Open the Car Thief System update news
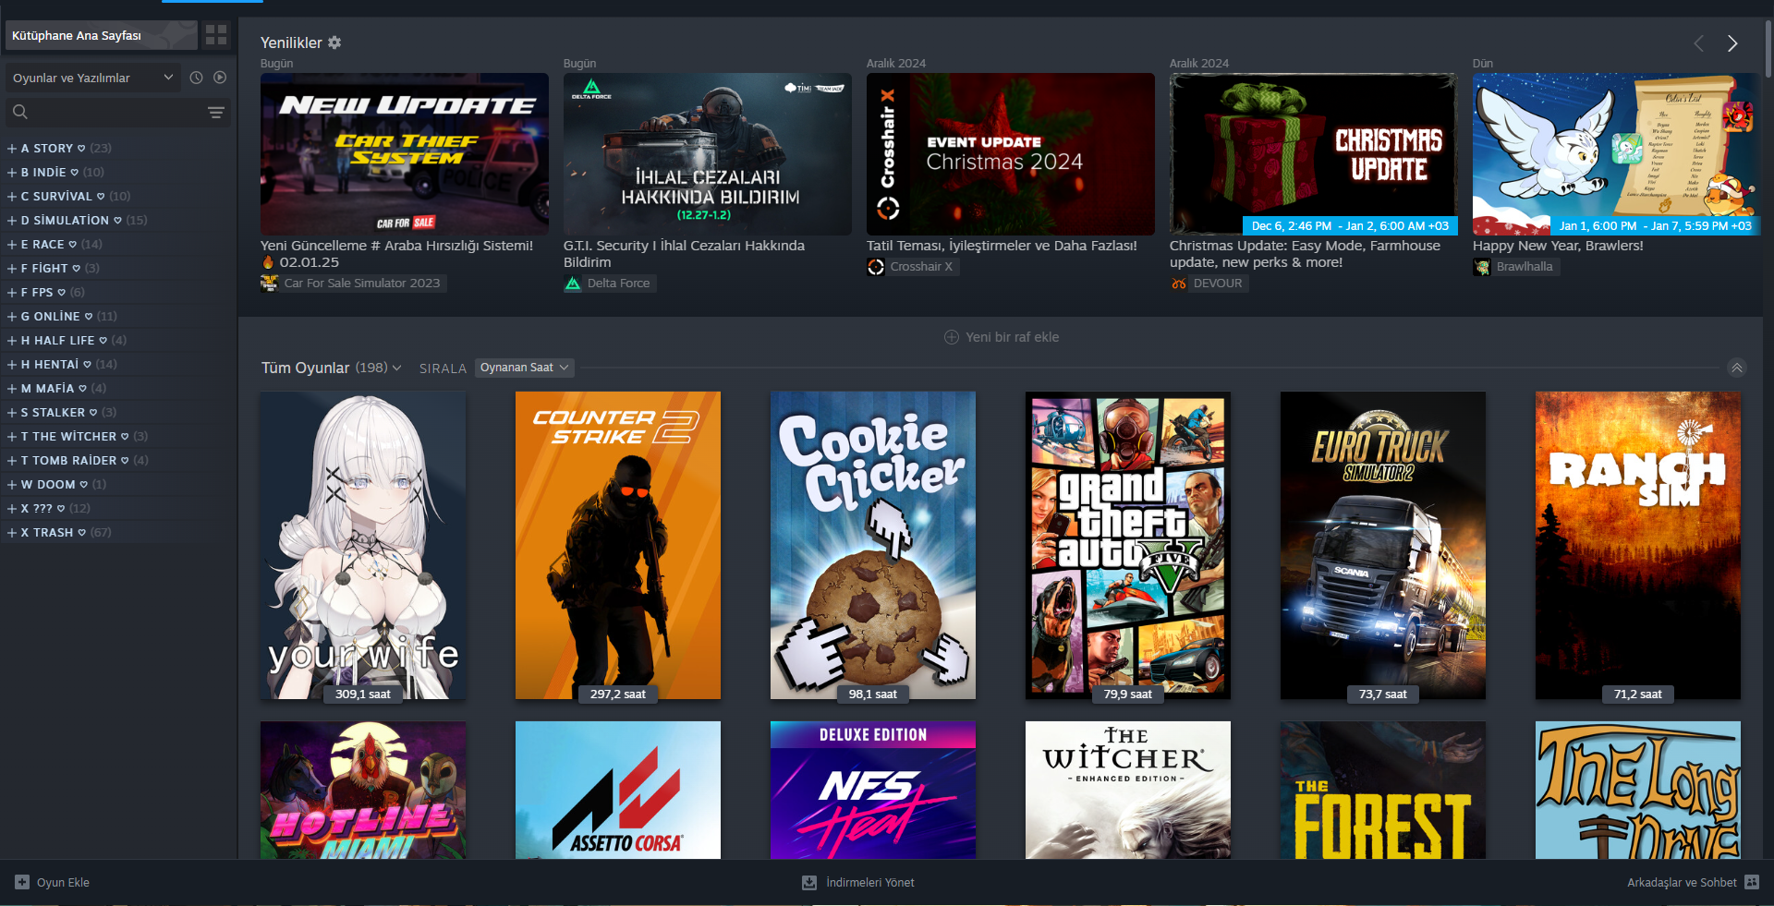This screenshot has height=906, width=1774. [405, 154]
